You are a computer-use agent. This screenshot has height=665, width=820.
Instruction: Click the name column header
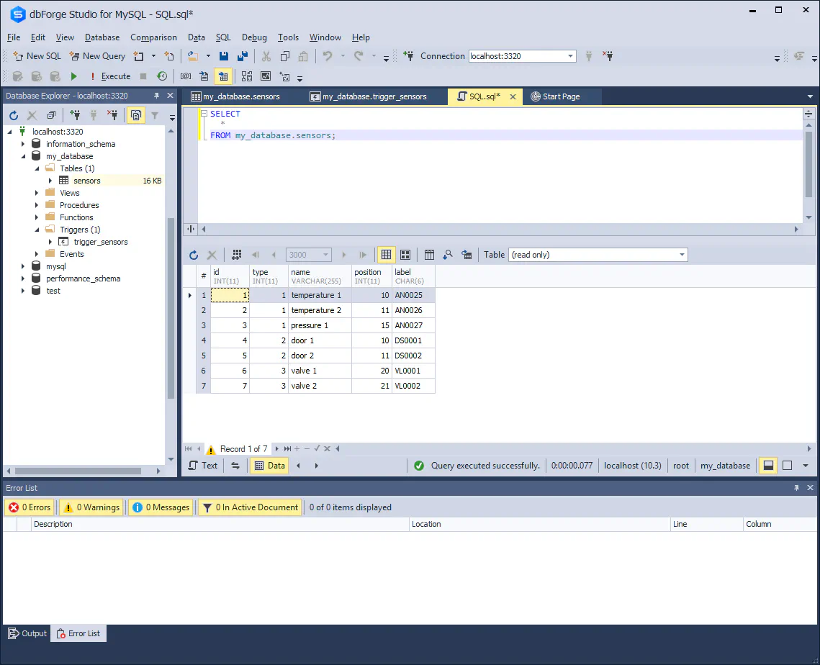[x=320, y=276]
